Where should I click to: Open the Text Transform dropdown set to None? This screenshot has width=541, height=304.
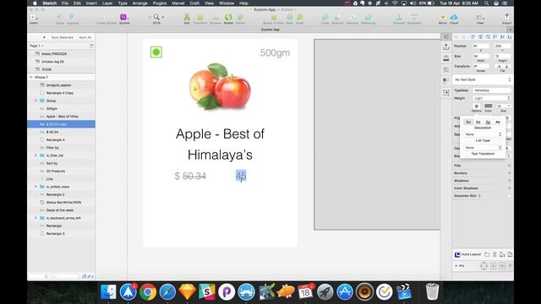click(483, 148)
